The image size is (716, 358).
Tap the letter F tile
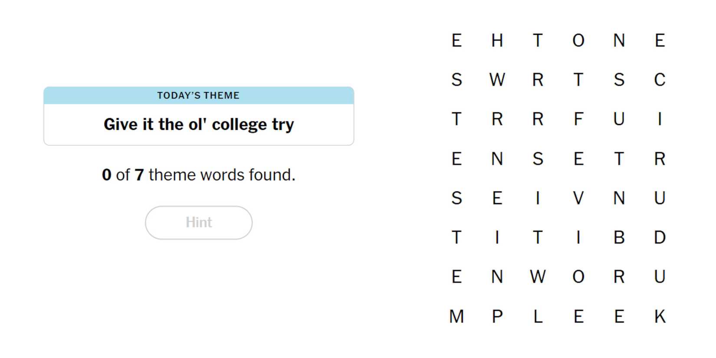578,119
